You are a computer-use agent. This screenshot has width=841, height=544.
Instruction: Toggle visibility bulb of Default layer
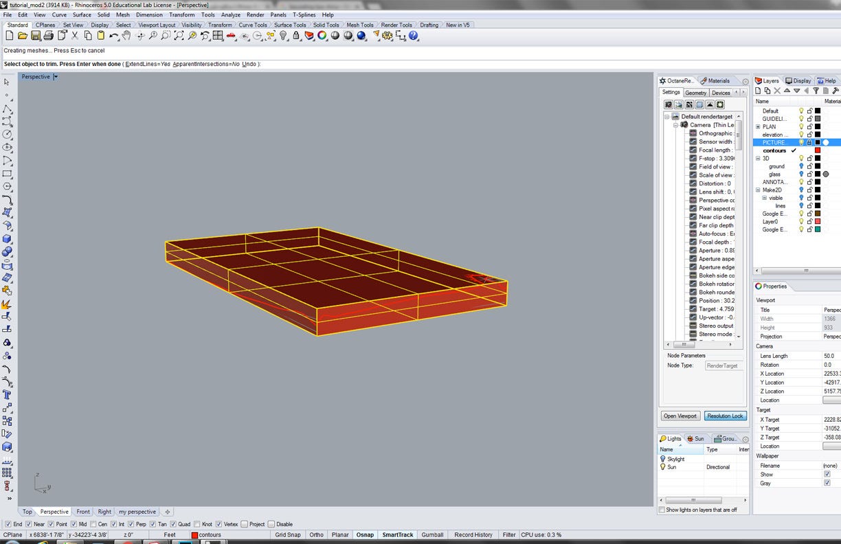click(800, 111)
